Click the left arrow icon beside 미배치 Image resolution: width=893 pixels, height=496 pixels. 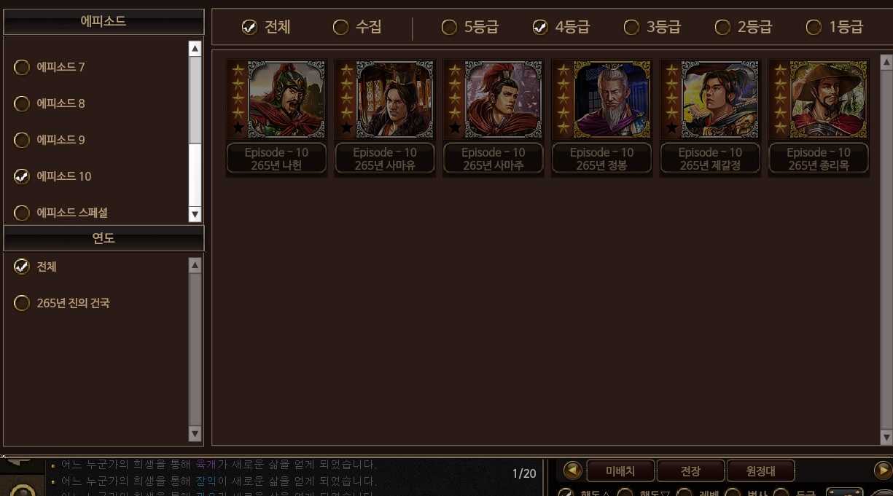click(x=573, y=471)
